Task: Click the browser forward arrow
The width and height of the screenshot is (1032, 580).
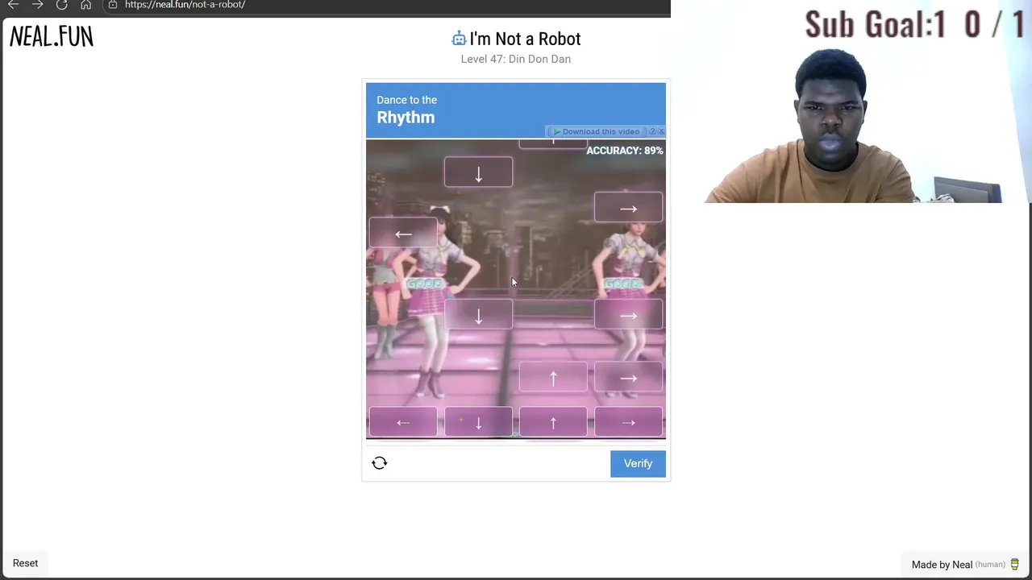Action: [x=37, y=5]
